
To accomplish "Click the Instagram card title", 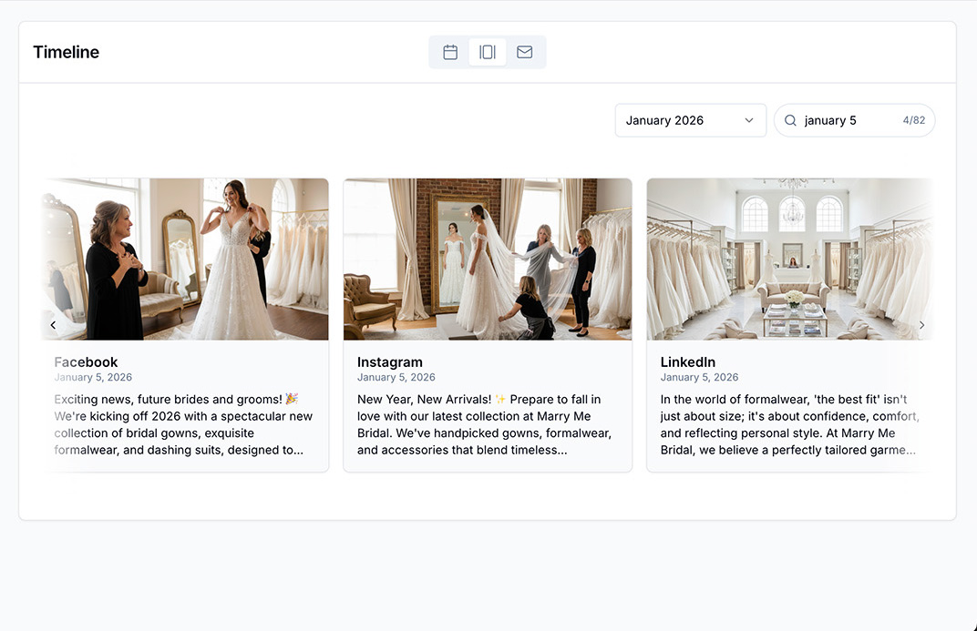I will [x=390, y=361].
